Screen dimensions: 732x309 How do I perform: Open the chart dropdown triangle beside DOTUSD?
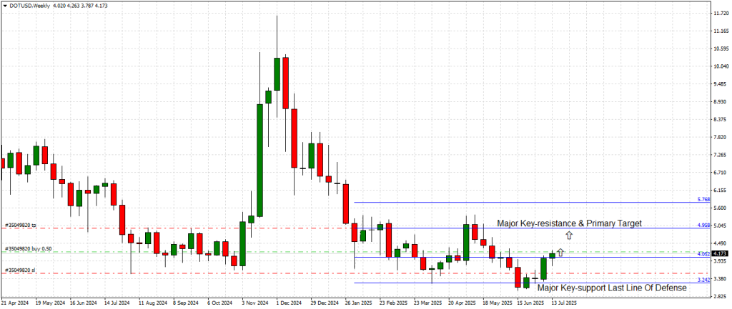(5, 5)
